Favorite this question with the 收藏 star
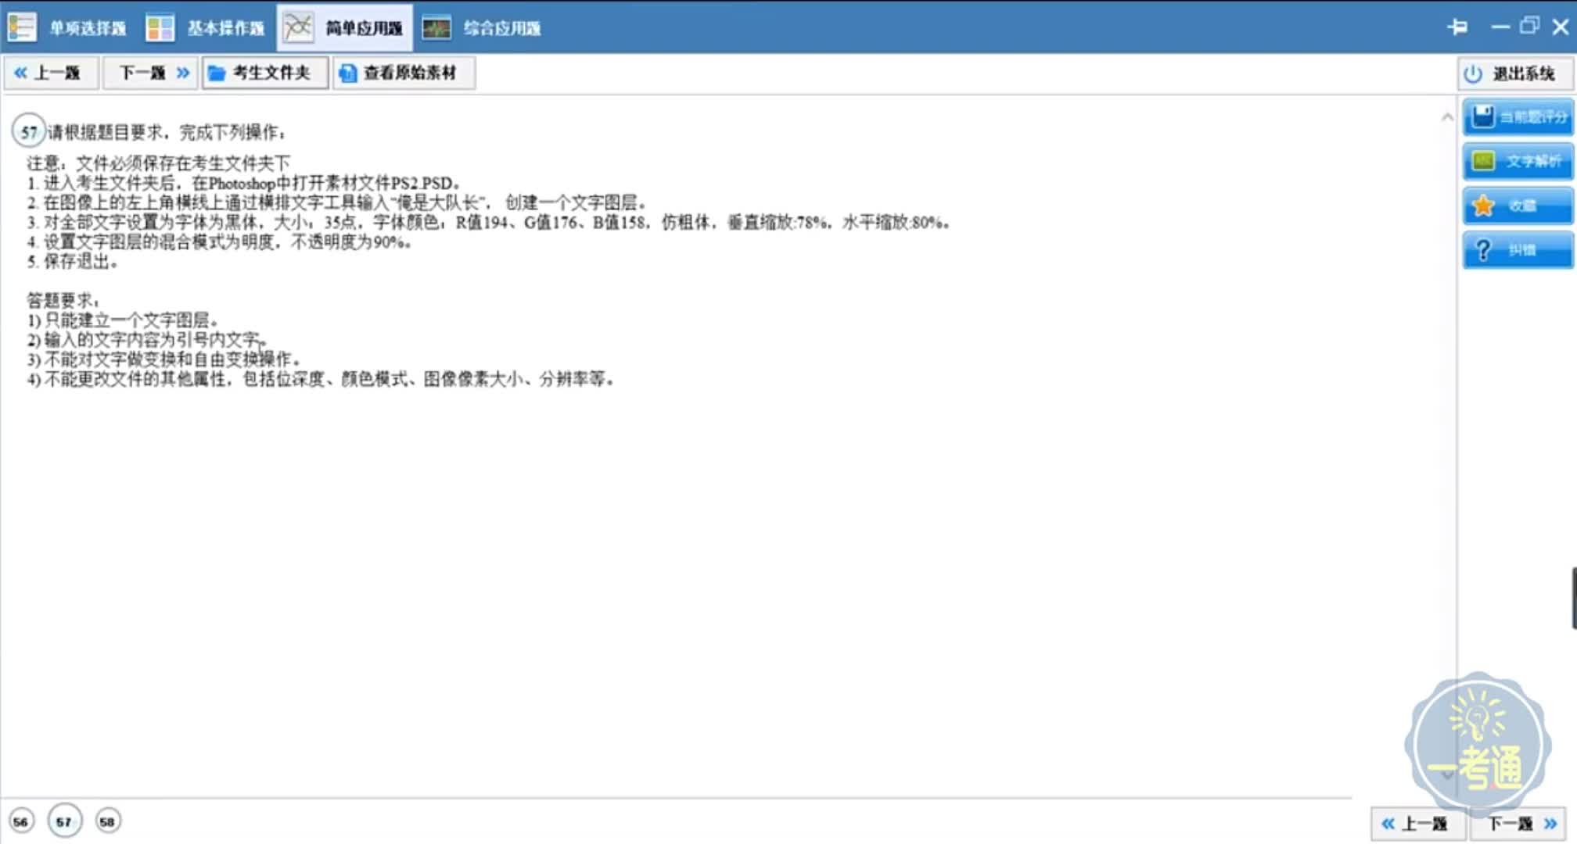Viewport: 1577px width, 844px height. click(x=1518, y=206)
